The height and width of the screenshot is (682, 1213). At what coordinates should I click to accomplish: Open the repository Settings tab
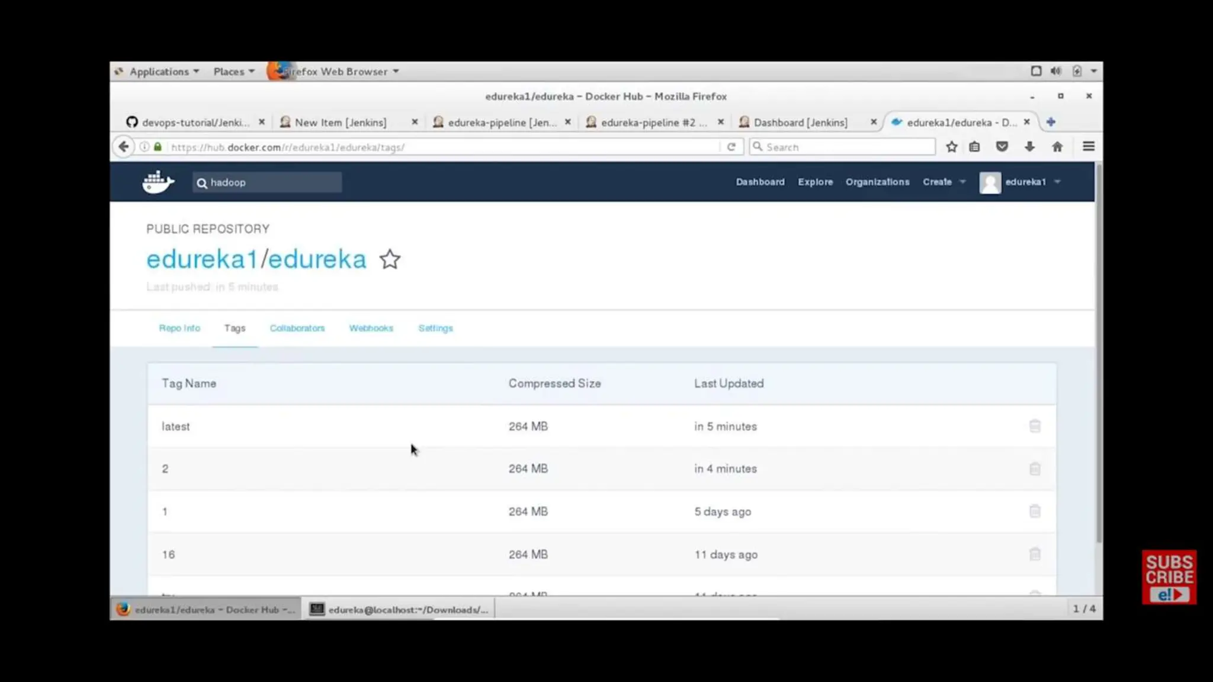pos(435,328)
